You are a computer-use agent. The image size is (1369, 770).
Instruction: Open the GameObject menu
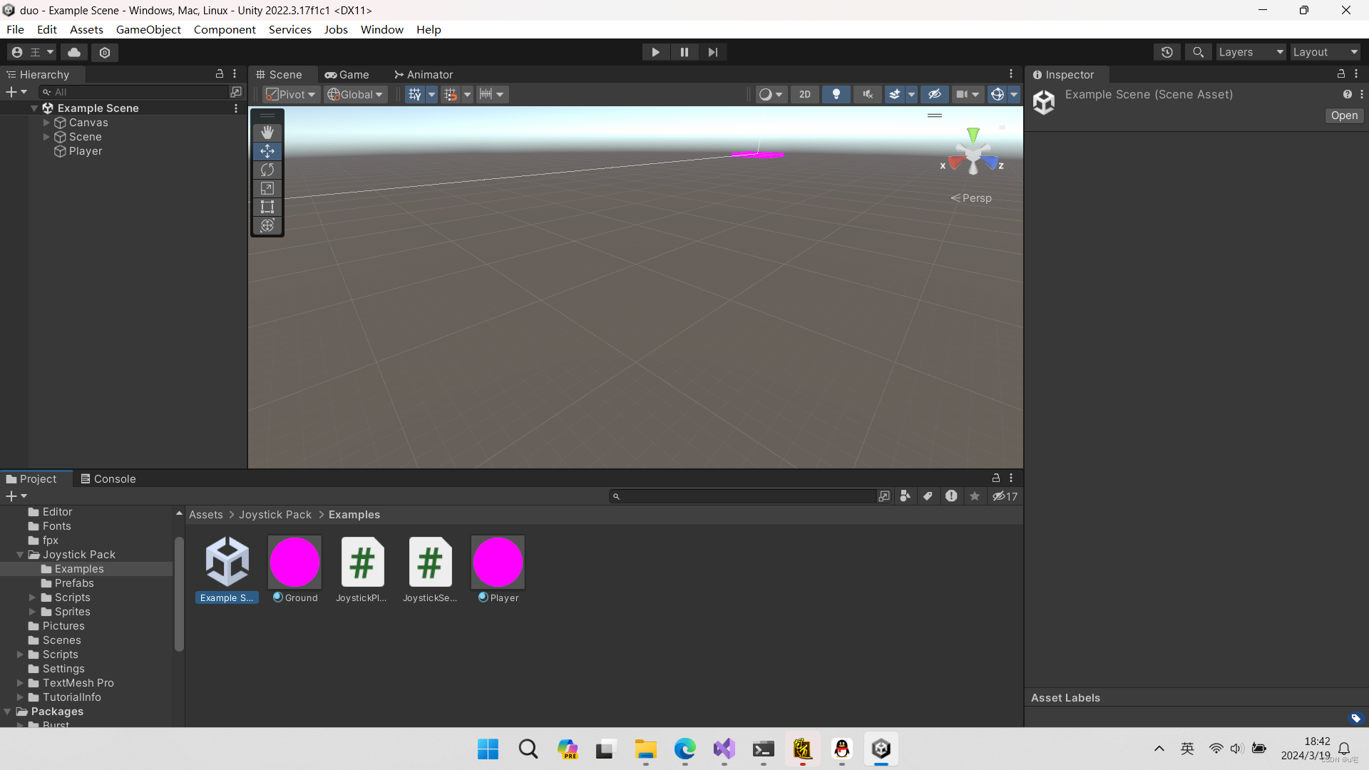point(148,29)
